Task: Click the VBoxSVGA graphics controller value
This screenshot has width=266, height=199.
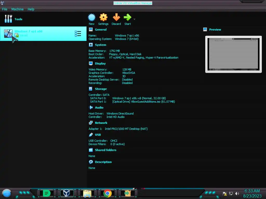Action: (129, 73)
